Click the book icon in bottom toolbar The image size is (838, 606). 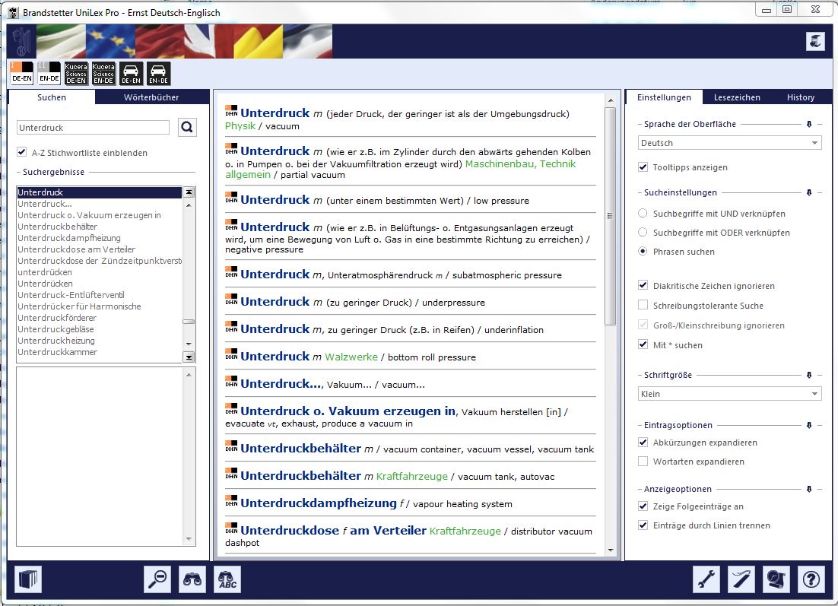pyautogui.click(x=28, y=579)
